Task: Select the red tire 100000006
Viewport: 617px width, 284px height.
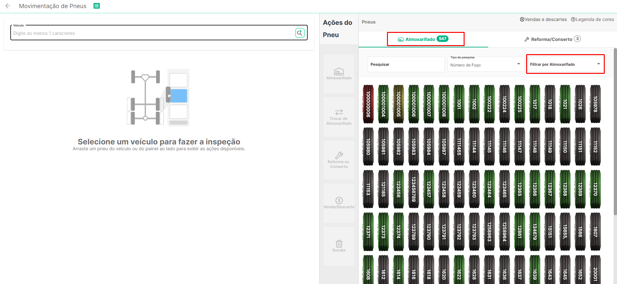Action: click(x=368, y=104)
